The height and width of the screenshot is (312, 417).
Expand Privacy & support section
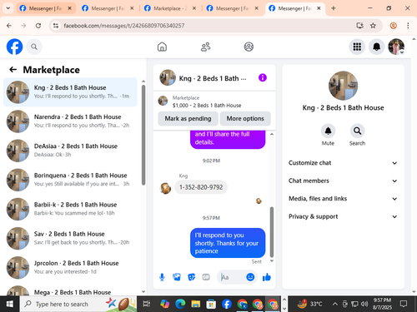(x=343, y=216)
